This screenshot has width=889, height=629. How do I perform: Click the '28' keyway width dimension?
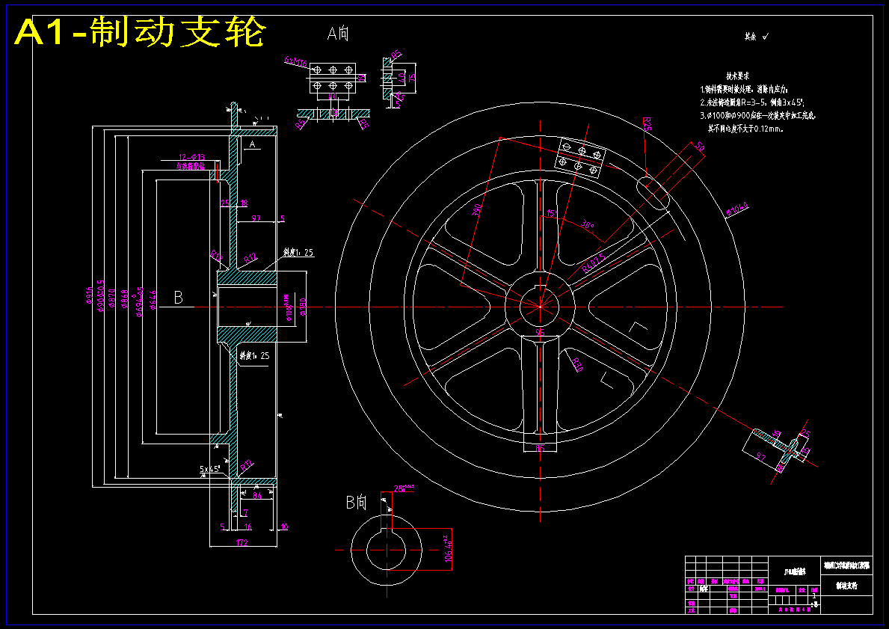pyautogui.click(x=404, y=488)
